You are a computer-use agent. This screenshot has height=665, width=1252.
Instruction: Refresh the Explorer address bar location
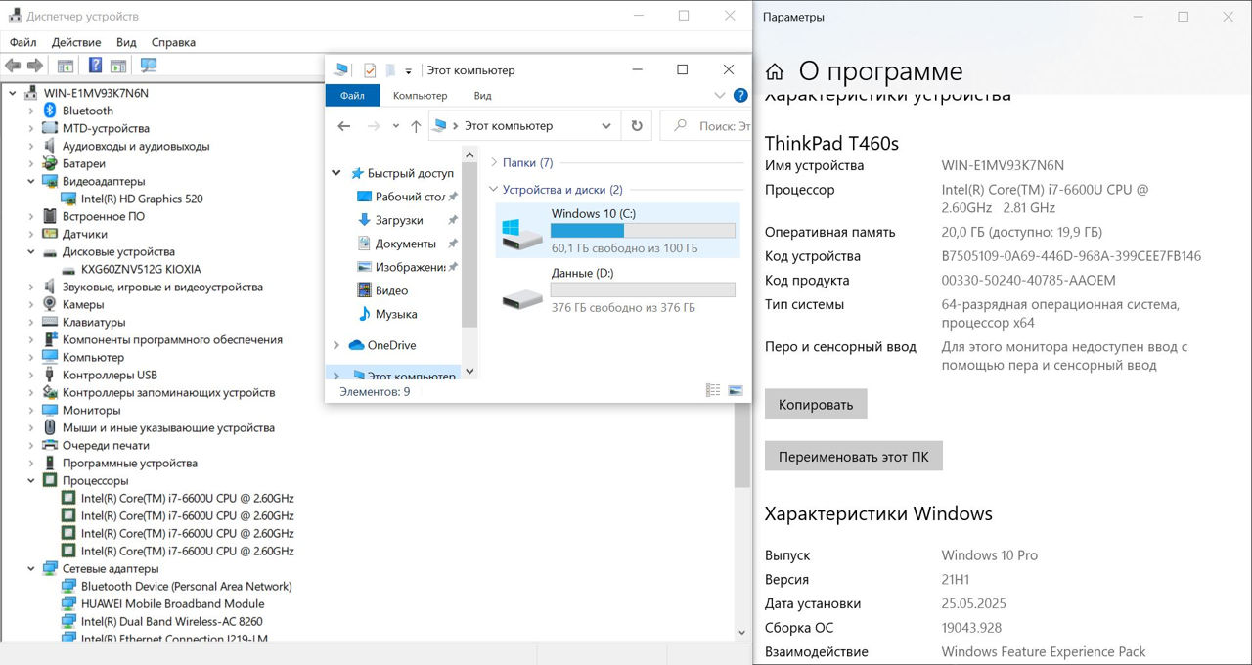click(637, 126)
